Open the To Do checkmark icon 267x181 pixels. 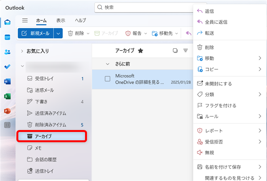point(7,67)
